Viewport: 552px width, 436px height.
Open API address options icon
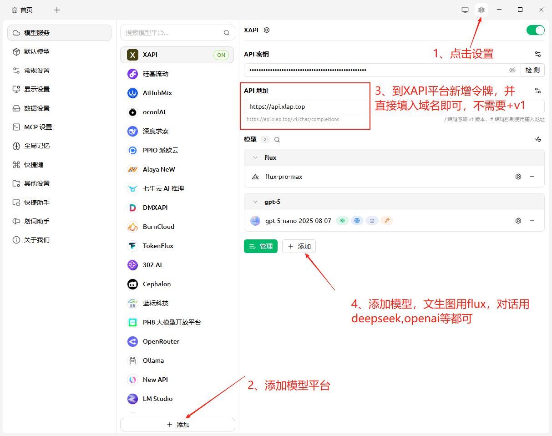point(538,91)
